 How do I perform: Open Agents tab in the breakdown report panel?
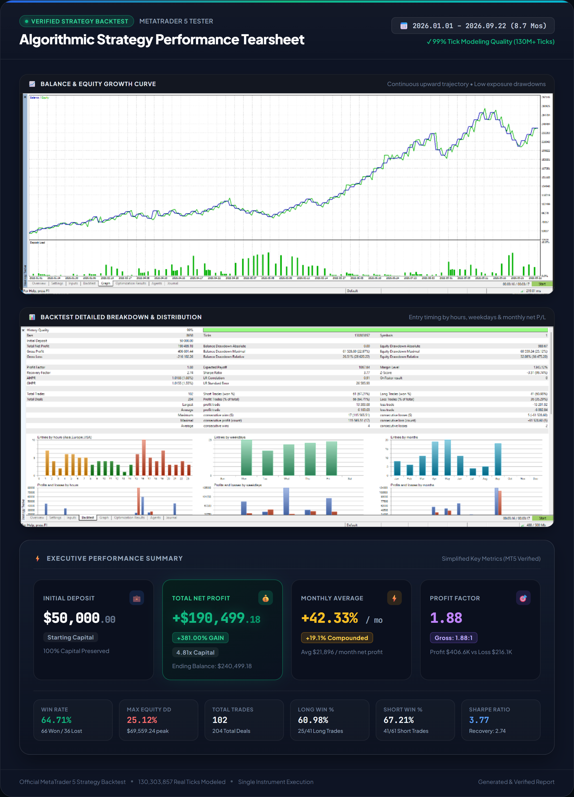click(155, 518)
